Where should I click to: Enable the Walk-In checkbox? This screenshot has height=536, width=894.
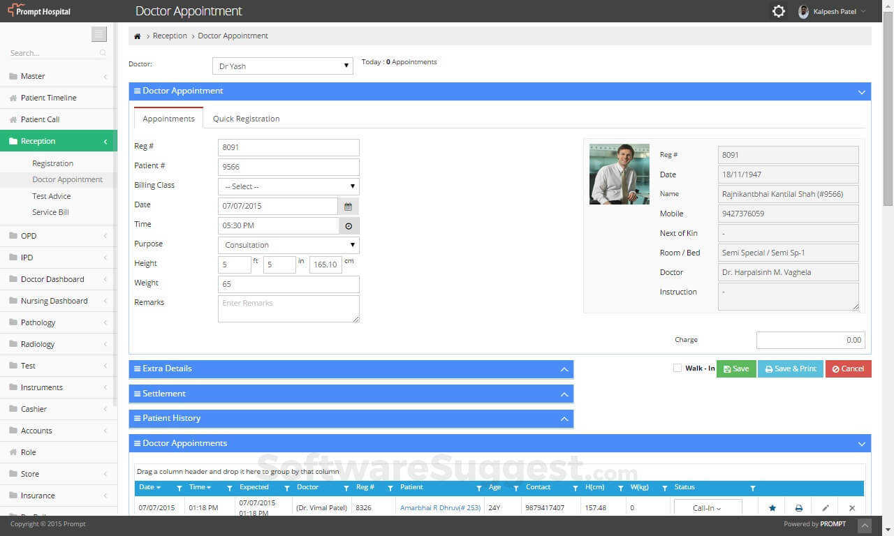[677, 368]
